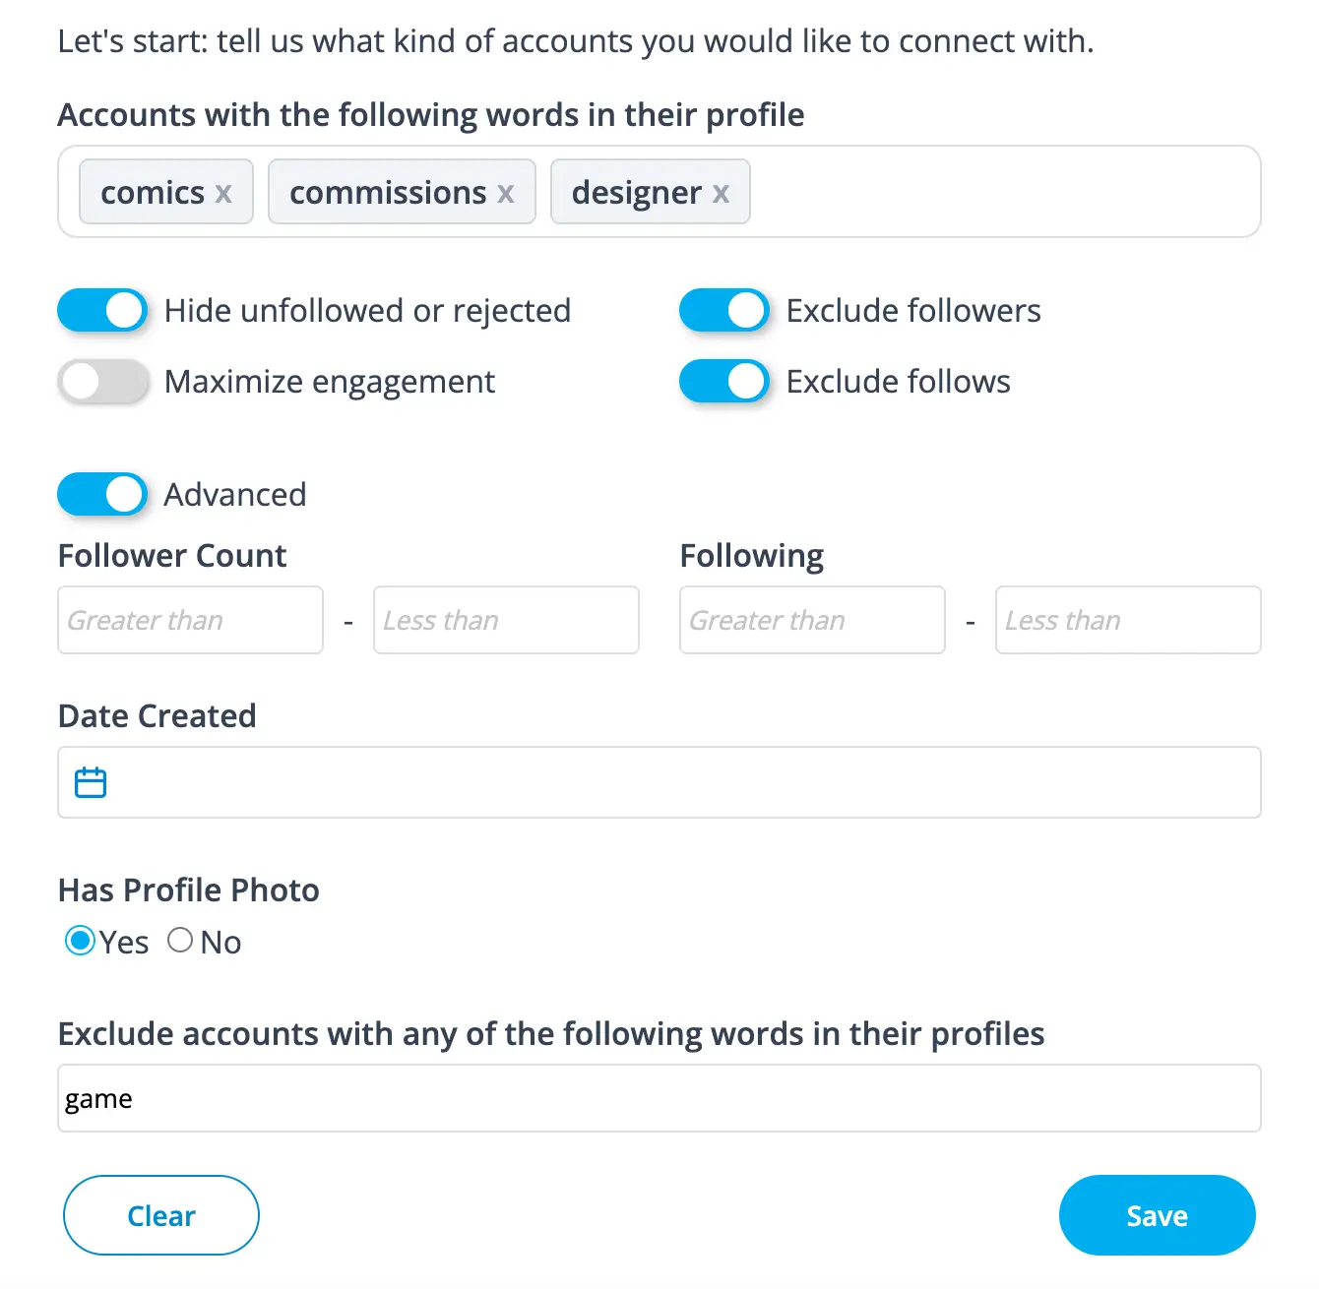Click the exclude words field containing game
Image resolution: width=1319 pixels, height=1289 pixels.
tap(659, 1098)
